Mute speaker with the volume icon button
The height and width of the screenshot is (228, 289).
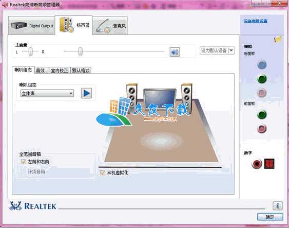point(175,52)
